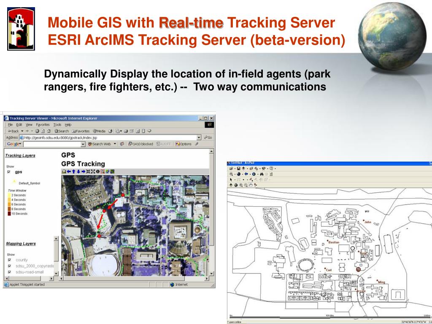
Task: Click the 1410 blocked popup blocker button
Action: coord(140,144)
